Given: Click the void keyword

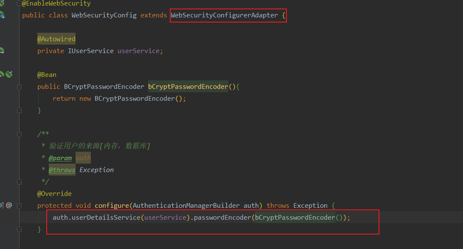Looking at the screenshot, I should (83, 206).
